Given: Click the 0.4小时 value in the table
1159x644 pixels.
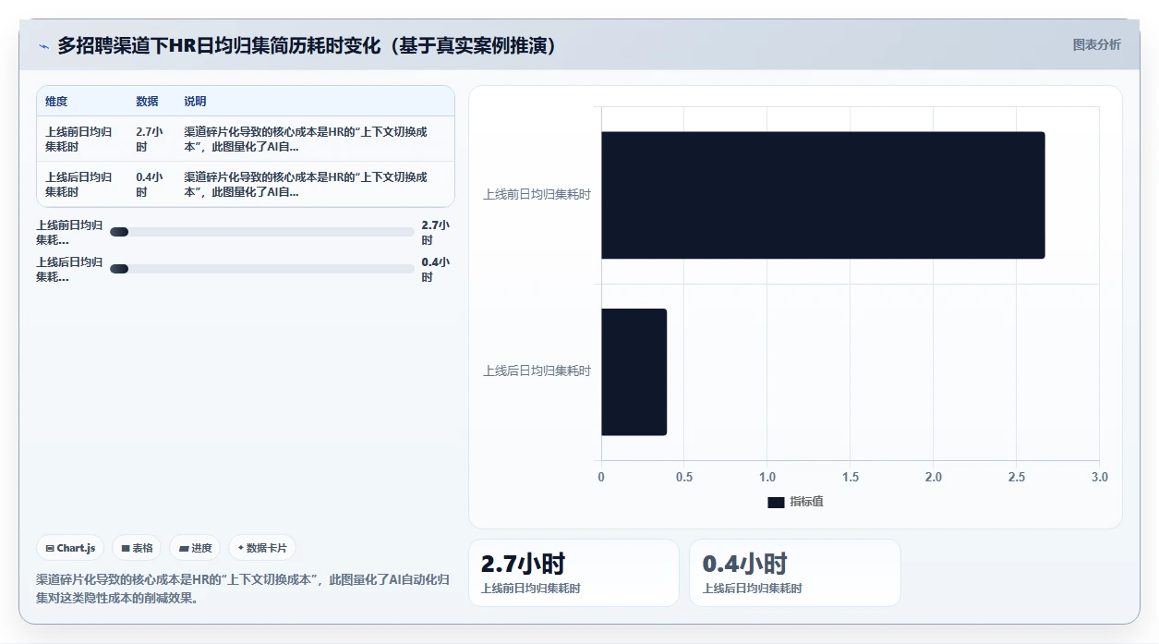Looking at the screenshot, I should tap(150, 184).
